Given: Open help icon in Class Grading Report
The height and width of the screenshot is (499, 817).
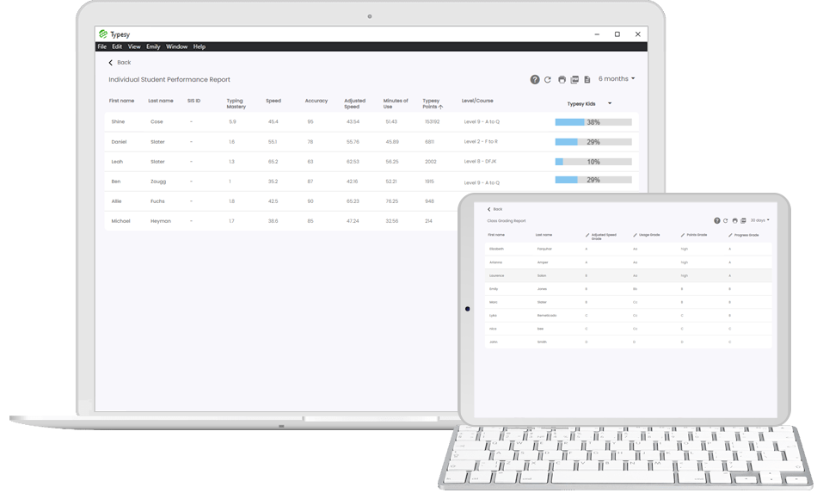Looking at the screenshot, I should click(x=717, y=221).
